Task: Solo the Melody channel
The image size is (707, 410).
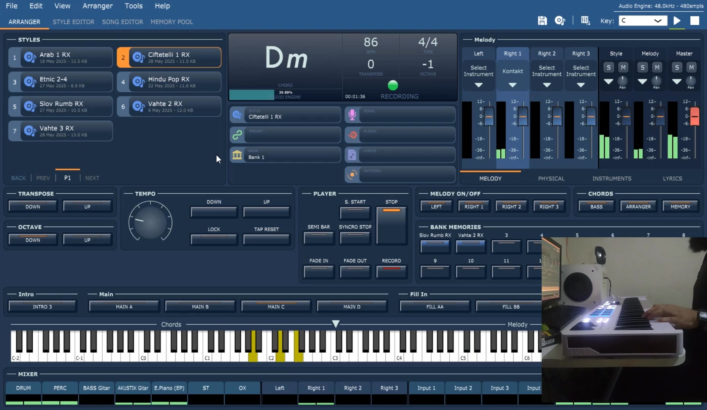Action: point(642,68)
